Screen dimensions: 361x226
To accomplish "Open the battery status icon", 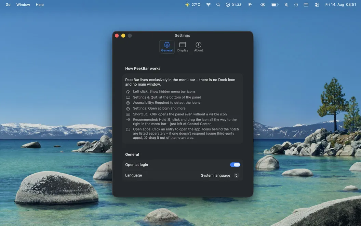I will (275, 4).
